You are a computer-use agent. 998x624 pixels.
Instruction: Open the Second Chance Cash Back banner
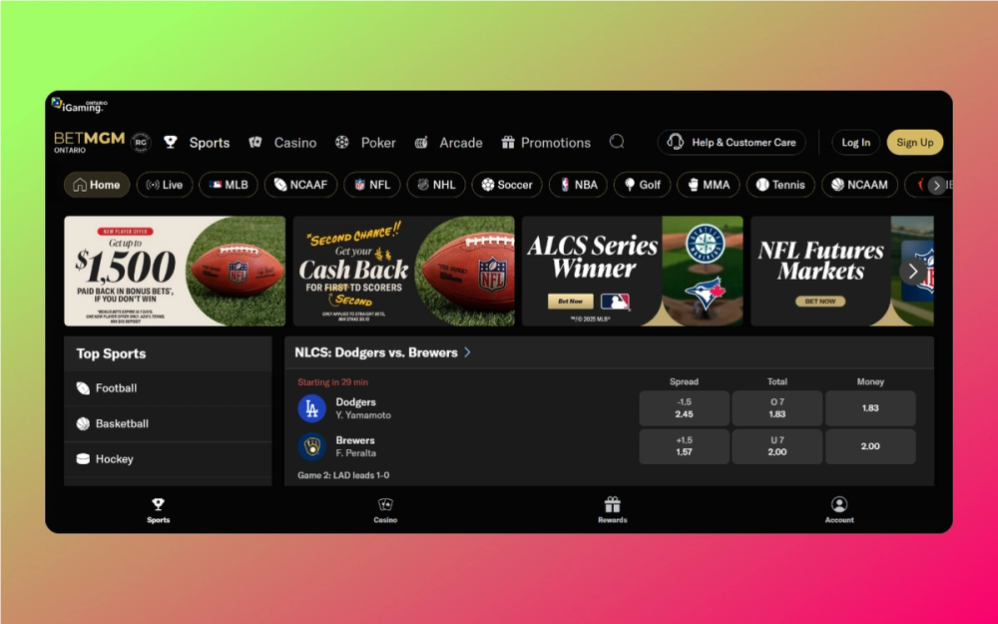[403, 272]
